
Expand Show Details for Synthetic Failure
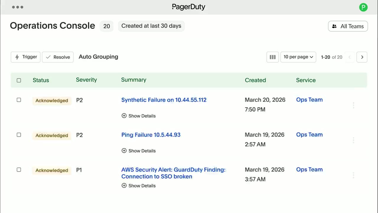pyautogui.click(x=139, y=116)
